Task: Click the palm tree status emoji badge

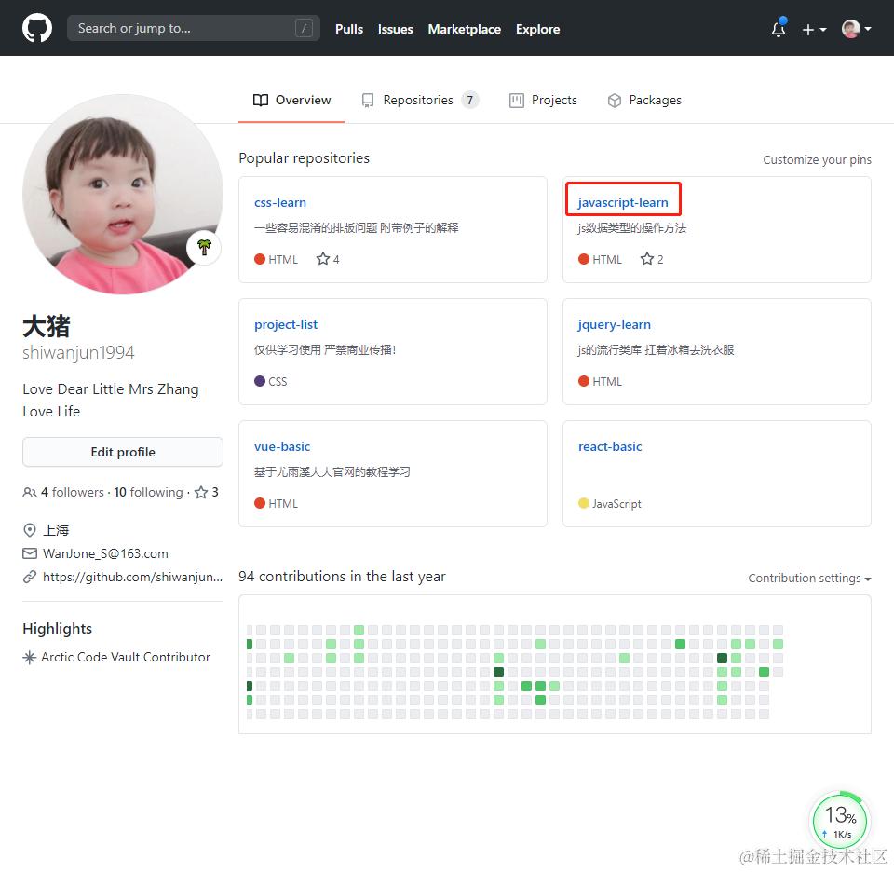Action: coord(204,248)
